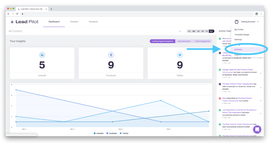This screenshot has width=270, height=143.
Task: Dismiss the Voluntourism scheduled activity entry
Action: click(260, 87)
